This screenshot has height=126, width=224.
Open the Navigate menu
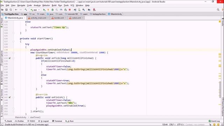click(x=21, y=6)
